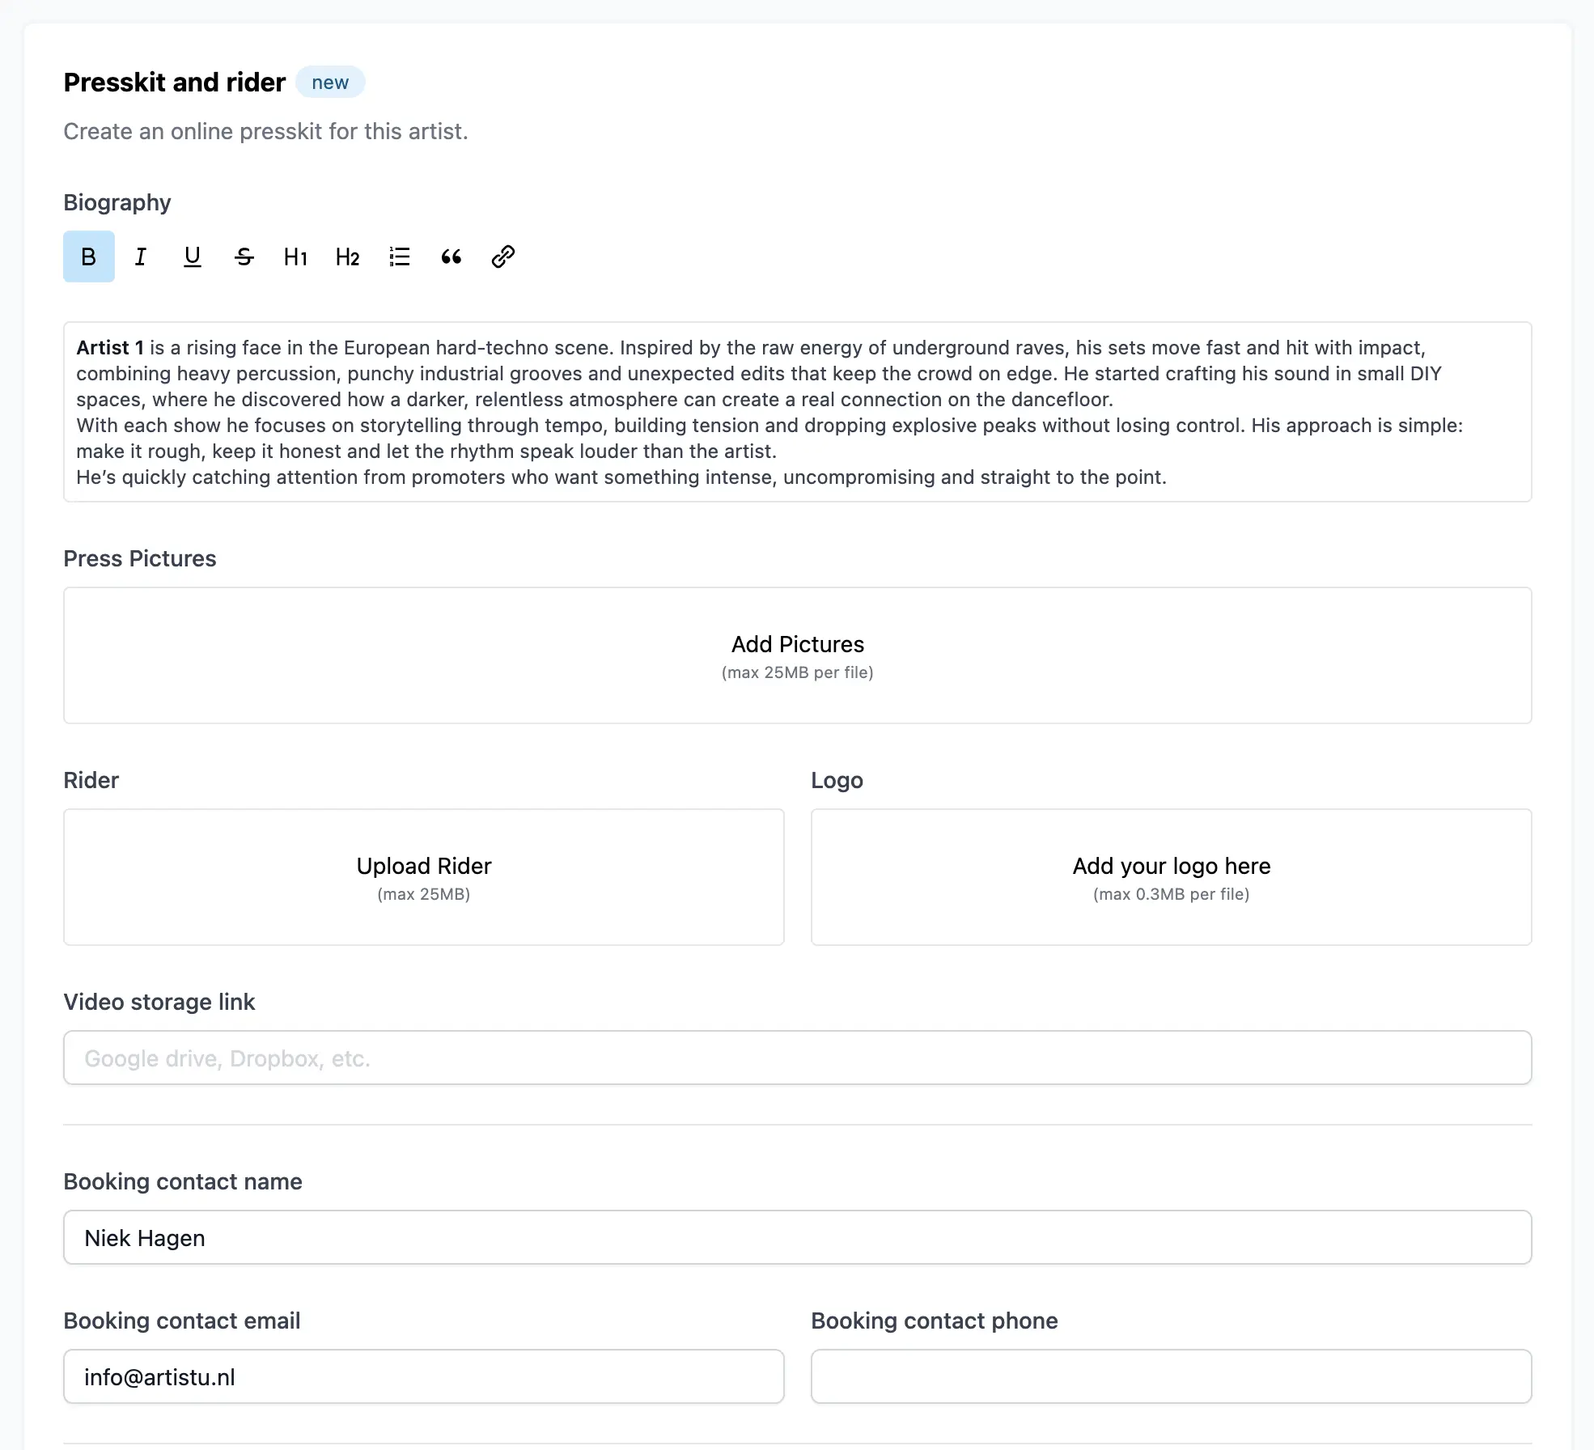The image size is (1594, 1450).
Task: Apply Heading 1 formatting
Action: [295, 257]
